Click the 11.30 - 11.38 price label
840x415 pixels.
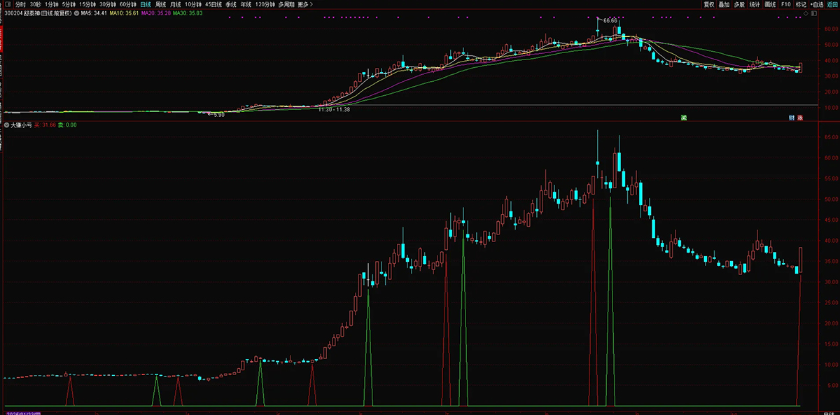click(x=334, y=109)
